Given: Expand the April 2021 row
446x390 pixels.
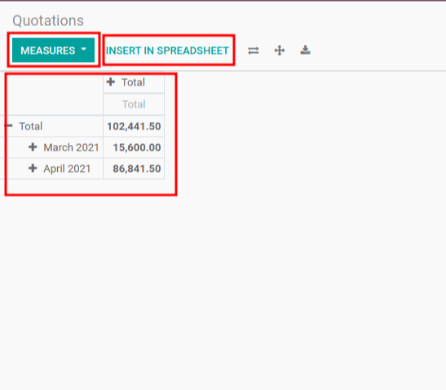Looking at the screenshot, I should 33,169.
